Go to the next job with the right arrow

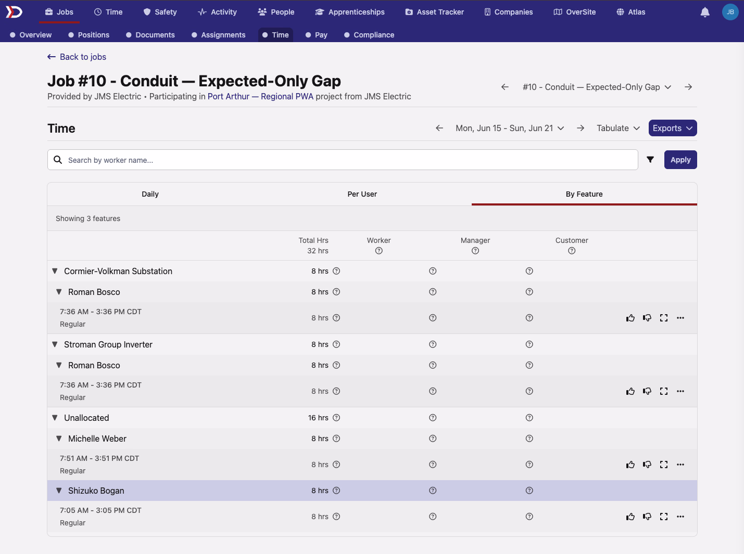click(688, 87)
